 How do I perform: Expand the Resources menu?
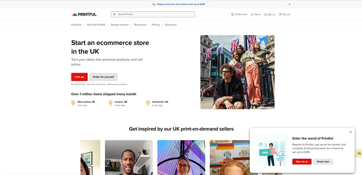[x=141, y=25]
